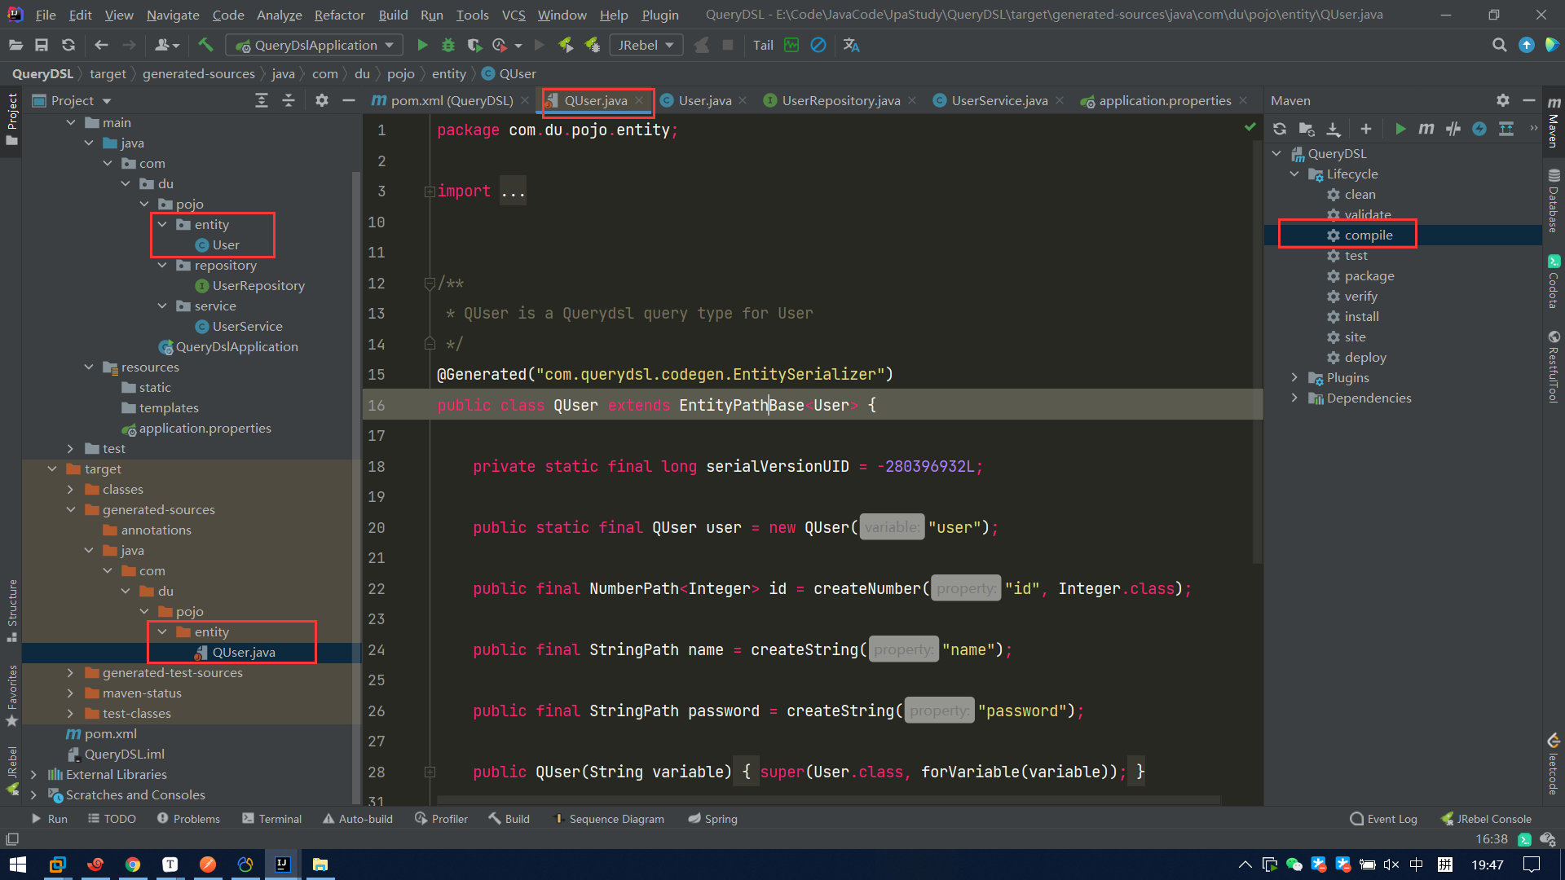Click the Debug bug icon in toolbar
Image resolution: width=1565 pixels, height=880 pixels.
coord(448,46)
